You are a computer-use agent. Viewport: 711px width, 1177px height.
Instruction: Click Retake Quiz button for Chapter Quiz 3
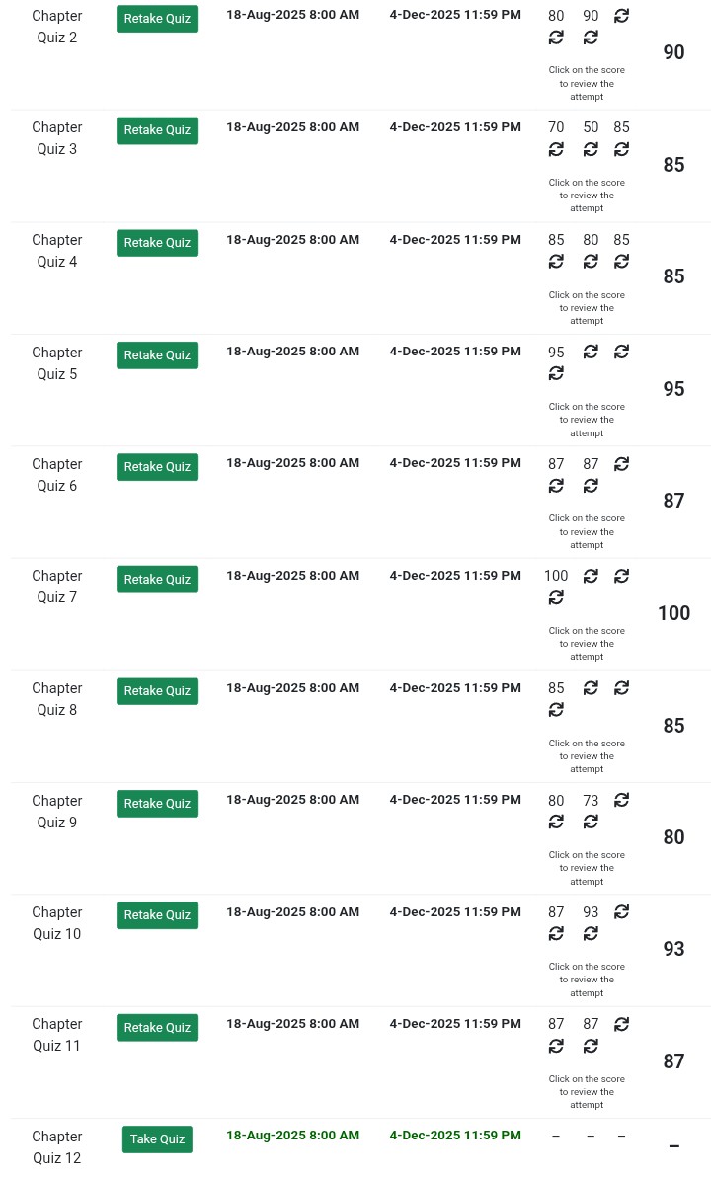pos(157,130)
